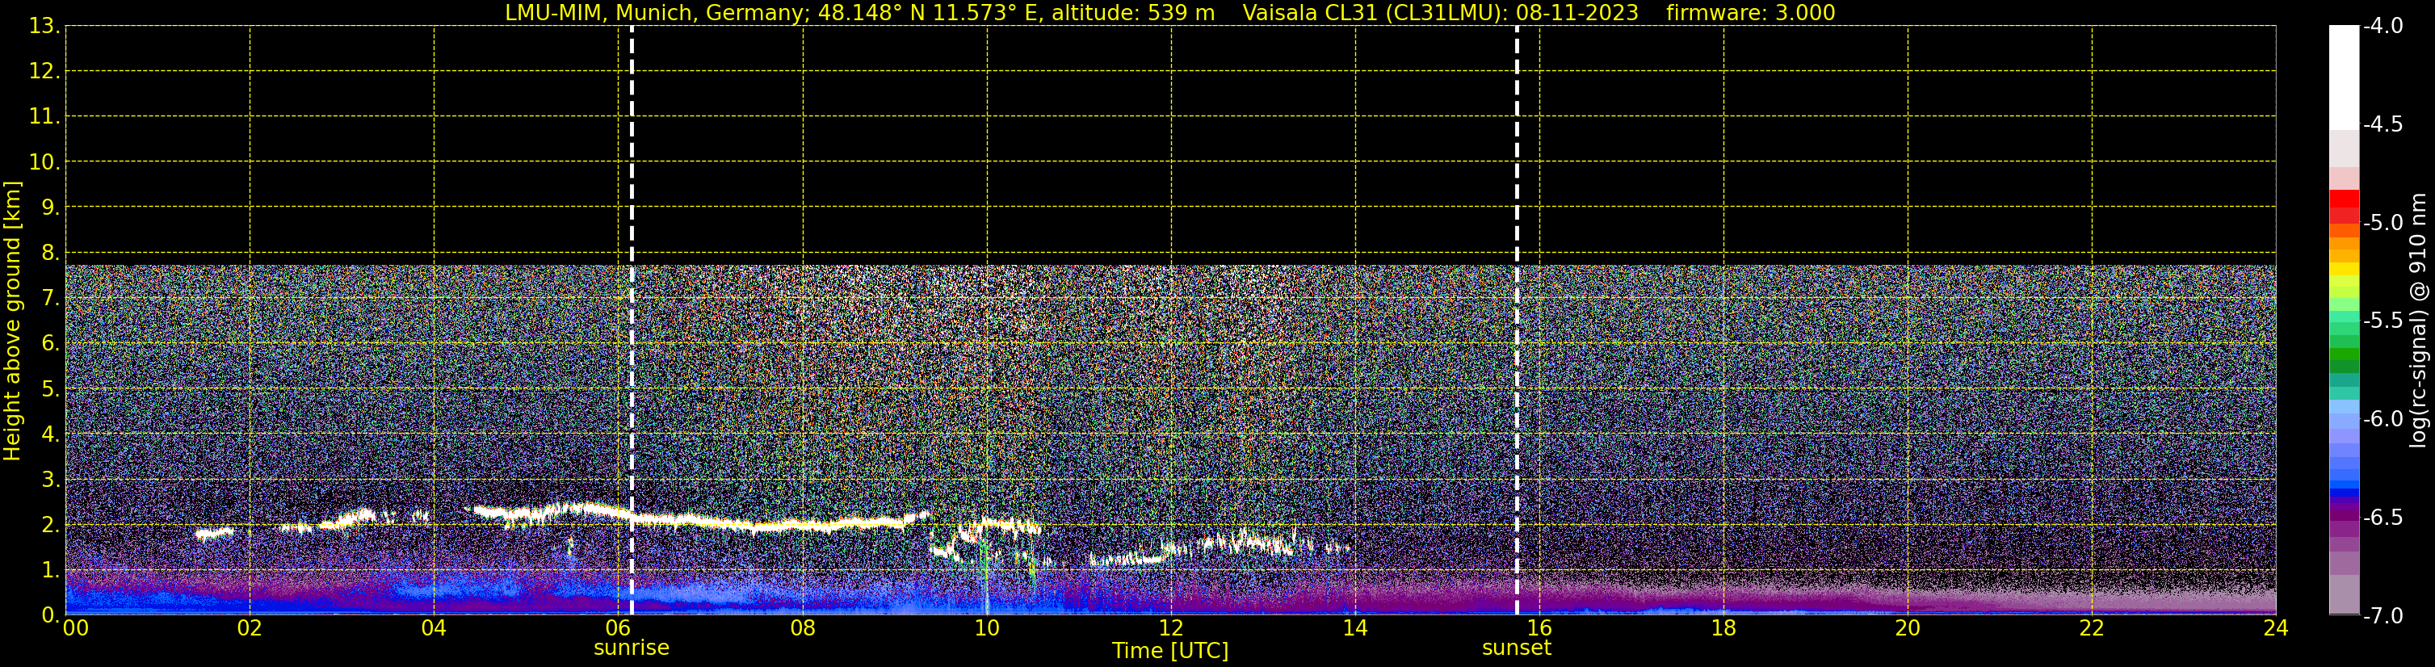Viewport: 2435px width, 667px height.
Task: Click the height axis tick "1."
Action: [x=51, y=569]
